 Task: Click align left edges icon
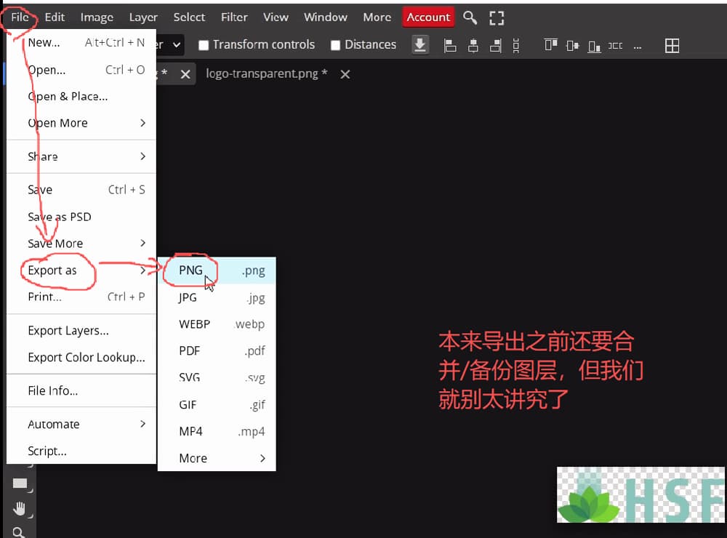(450, 46)
